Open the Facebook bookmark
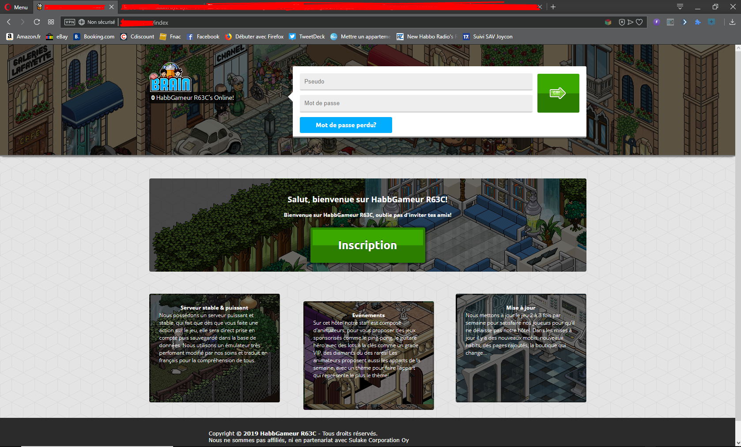 click(x=203, y=37)
